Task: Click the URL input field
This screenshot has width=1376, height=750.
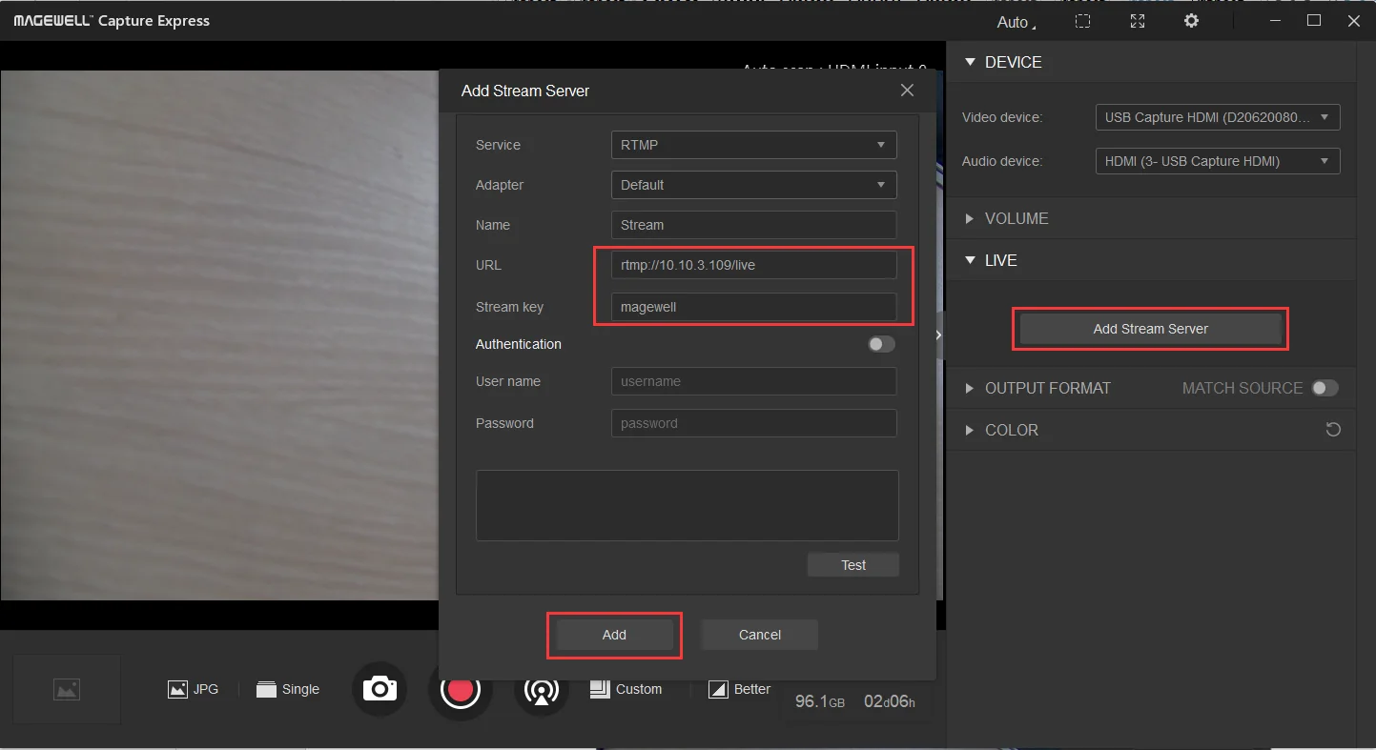Action: 753,265
